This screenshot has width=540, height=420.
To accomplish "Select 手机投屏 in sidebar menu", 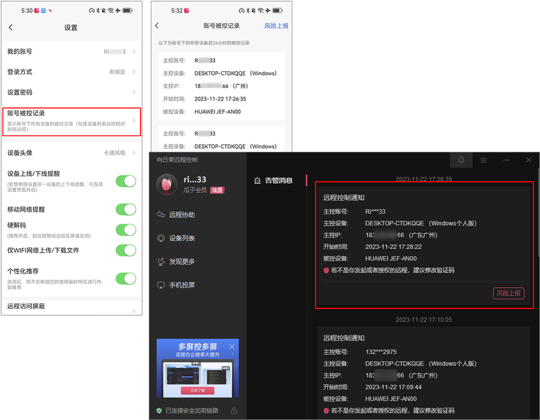I will [182, 285].
